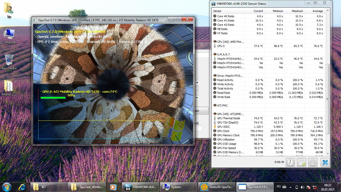341x192 pixels.
Task: Click the round icon beside GPU Clock
Action: pyautogui.click(x=215, y=131)
